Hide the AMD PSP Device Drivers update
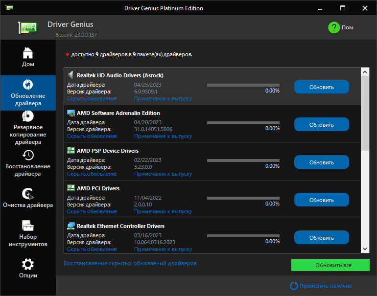This screenshot has height=296, width=377. 92,174
